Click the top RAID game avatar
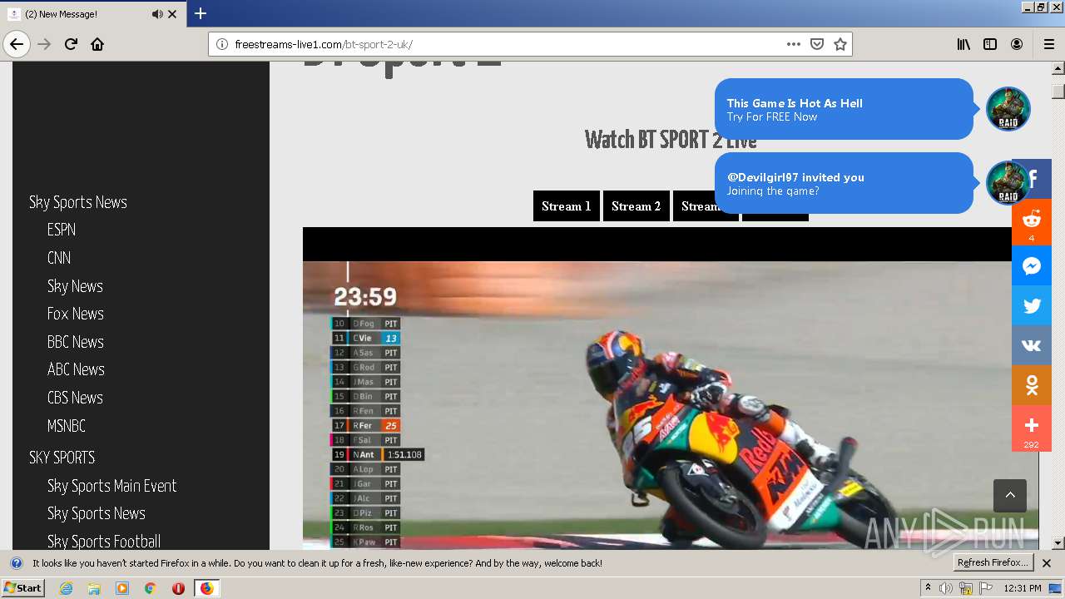This screenshot has width=1065, height=599. [x=1008, y=109]
